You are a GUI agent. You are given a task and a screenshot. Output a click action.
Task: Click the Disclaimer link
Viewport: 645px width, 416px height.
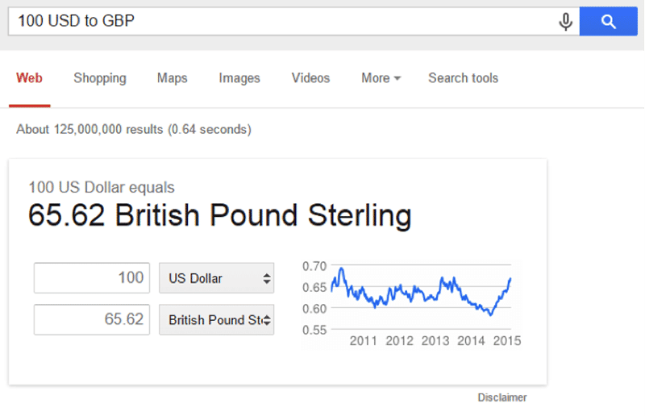tap(501, 397)
